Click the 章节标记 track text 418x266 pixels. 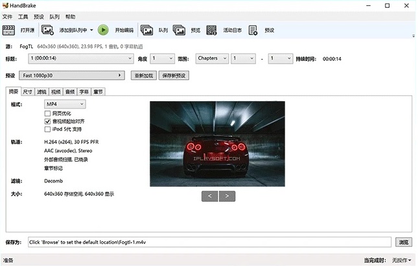pyautogui.click(x=53, y=168)
